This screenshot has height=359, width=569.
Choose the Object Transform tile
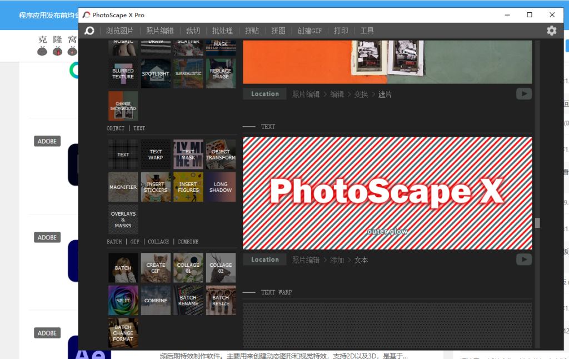coord(221,154)
